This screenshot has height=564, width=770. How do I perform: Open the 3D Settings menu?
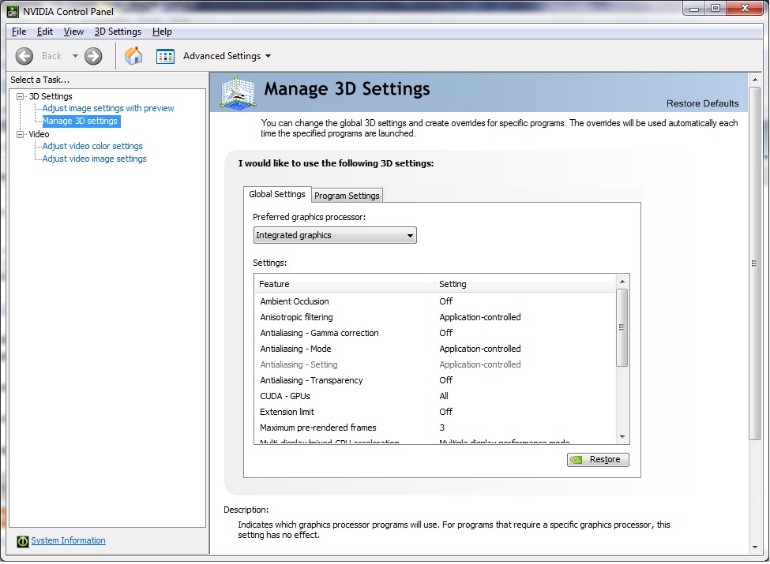pos(118,32)
